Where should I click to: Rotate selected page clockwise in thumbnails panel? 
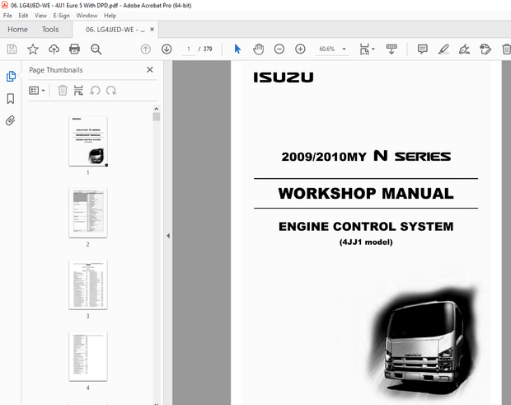click(x=110, y=91)
